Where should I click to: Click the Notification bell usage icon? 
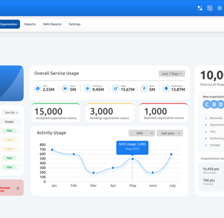tap(166, 89)
